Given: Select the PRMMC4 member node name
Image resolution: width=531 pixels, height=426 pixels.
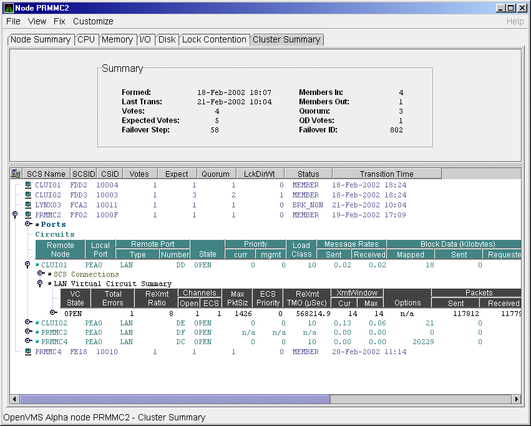Looking at the screenshot, I should (48, 352).
